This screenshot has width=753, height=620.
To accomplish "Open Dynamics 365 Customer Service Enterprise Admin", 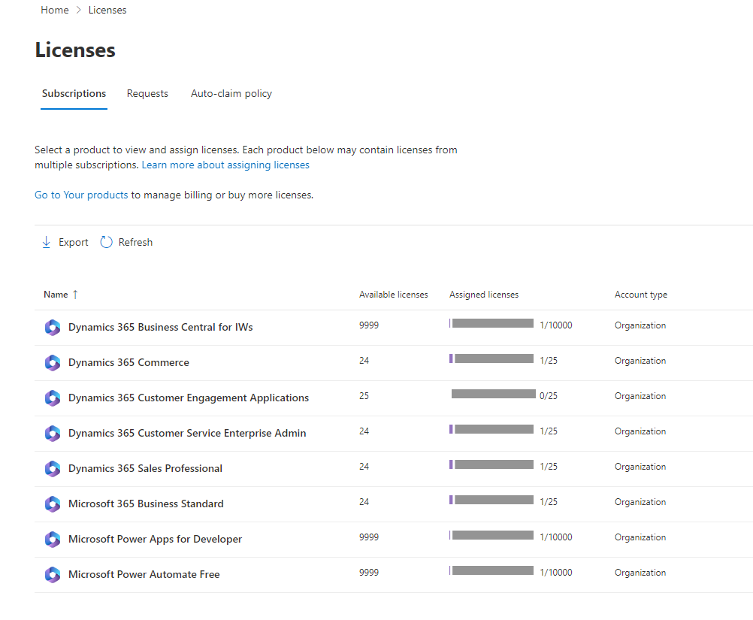I will pyautogui.click(x=187, y=434).
